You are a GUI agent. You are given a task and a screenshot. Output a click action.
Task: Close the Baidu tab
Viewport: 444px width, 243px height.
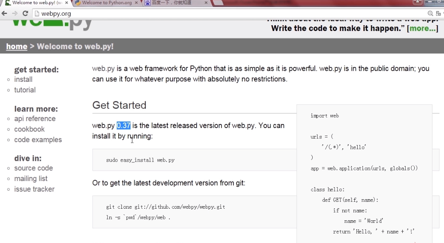(206, 2)
